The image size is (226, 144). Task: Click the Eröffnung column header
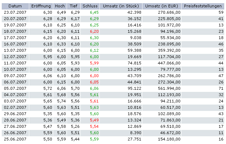pyautogui.click(x=41, y=6)
